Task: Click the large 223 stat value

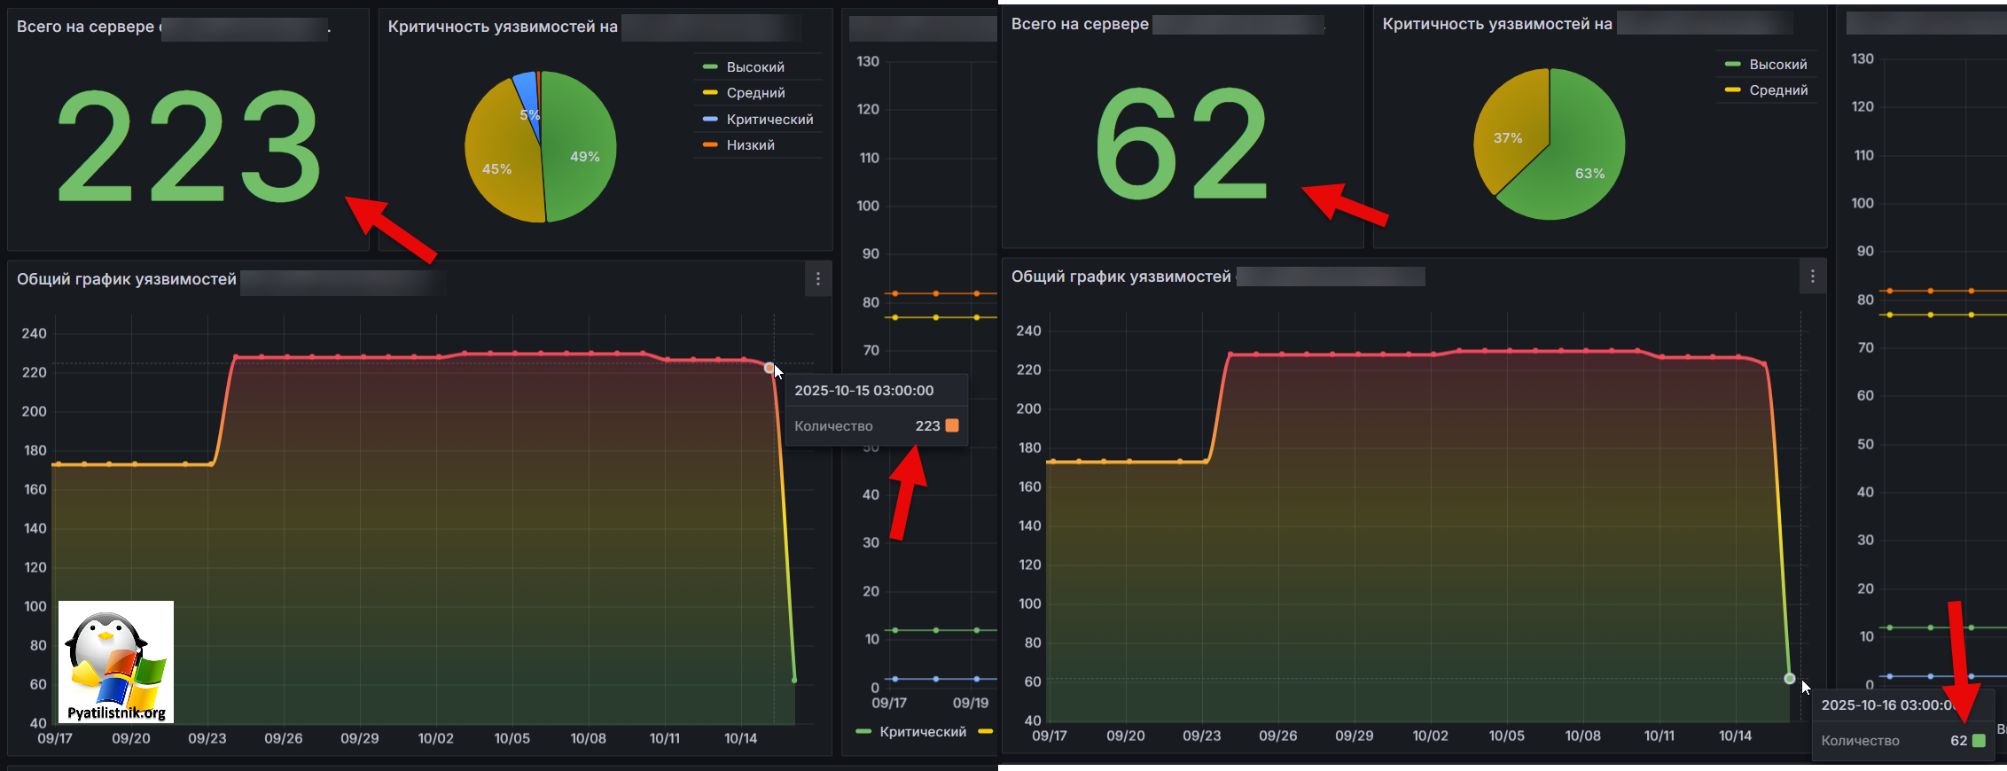Action: coord(188,146)
